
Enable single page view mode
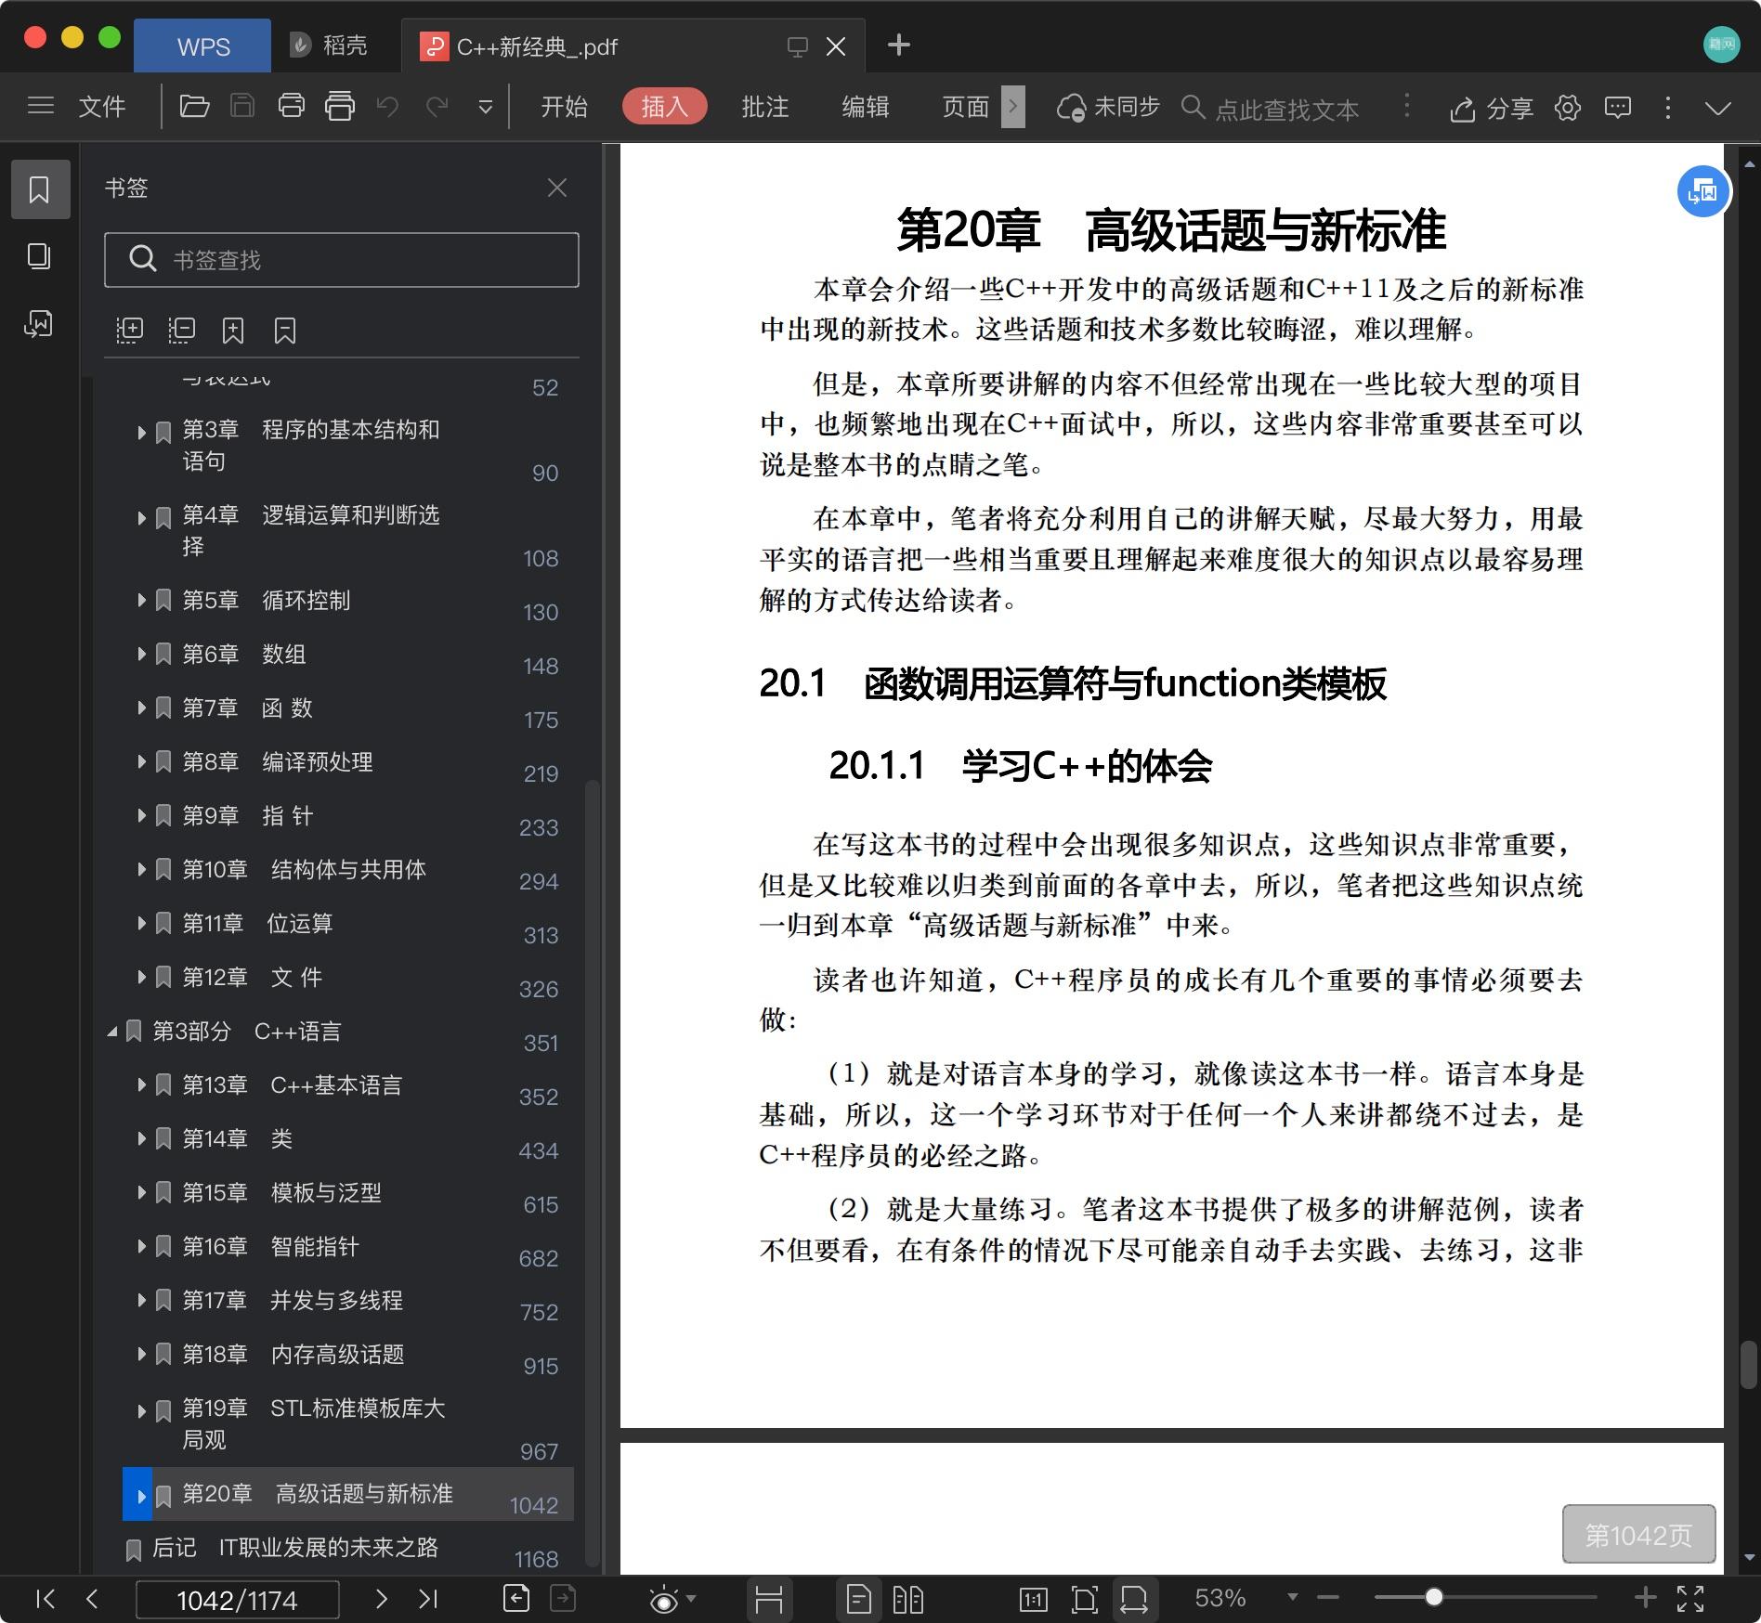pyautogui.click(x=859, y=1599)
